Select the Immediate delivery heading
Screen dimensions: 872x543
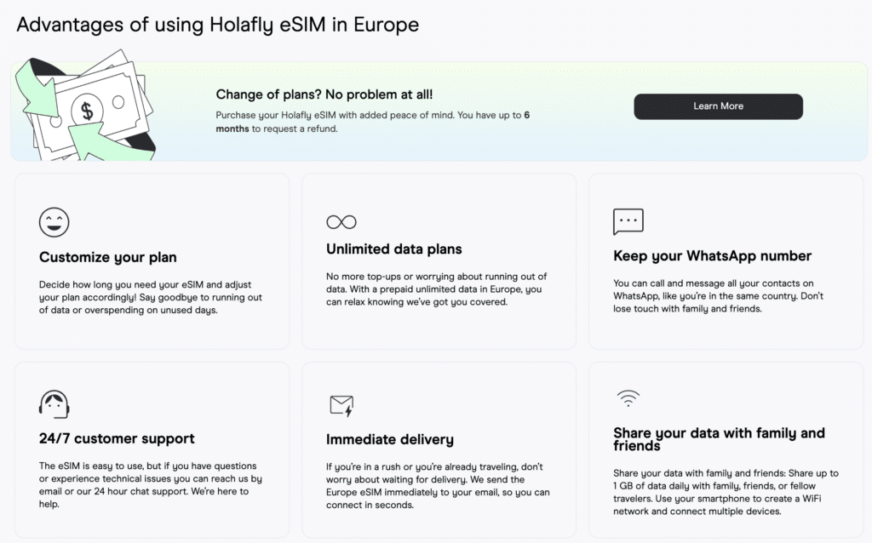coord(390,440)
